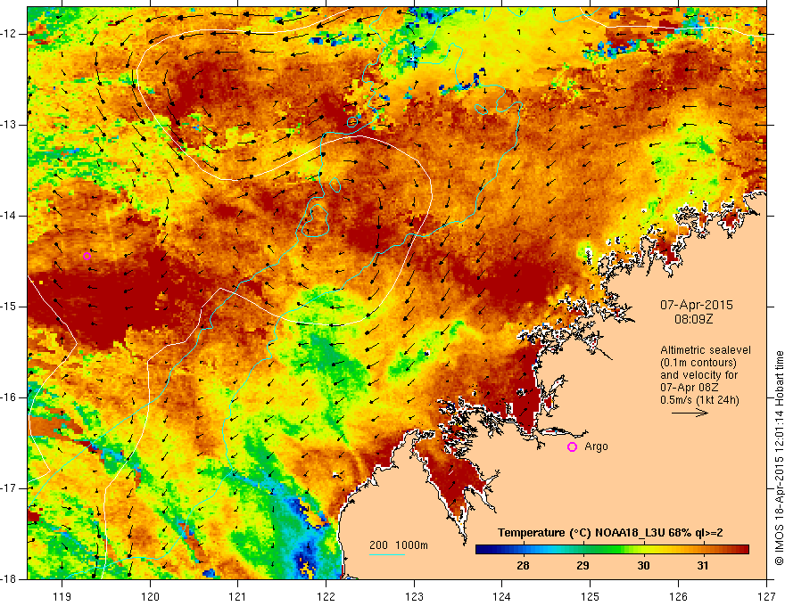Click the magenta Argo float circle on the map
The image size is (785, 606).
tap(87, 256)
